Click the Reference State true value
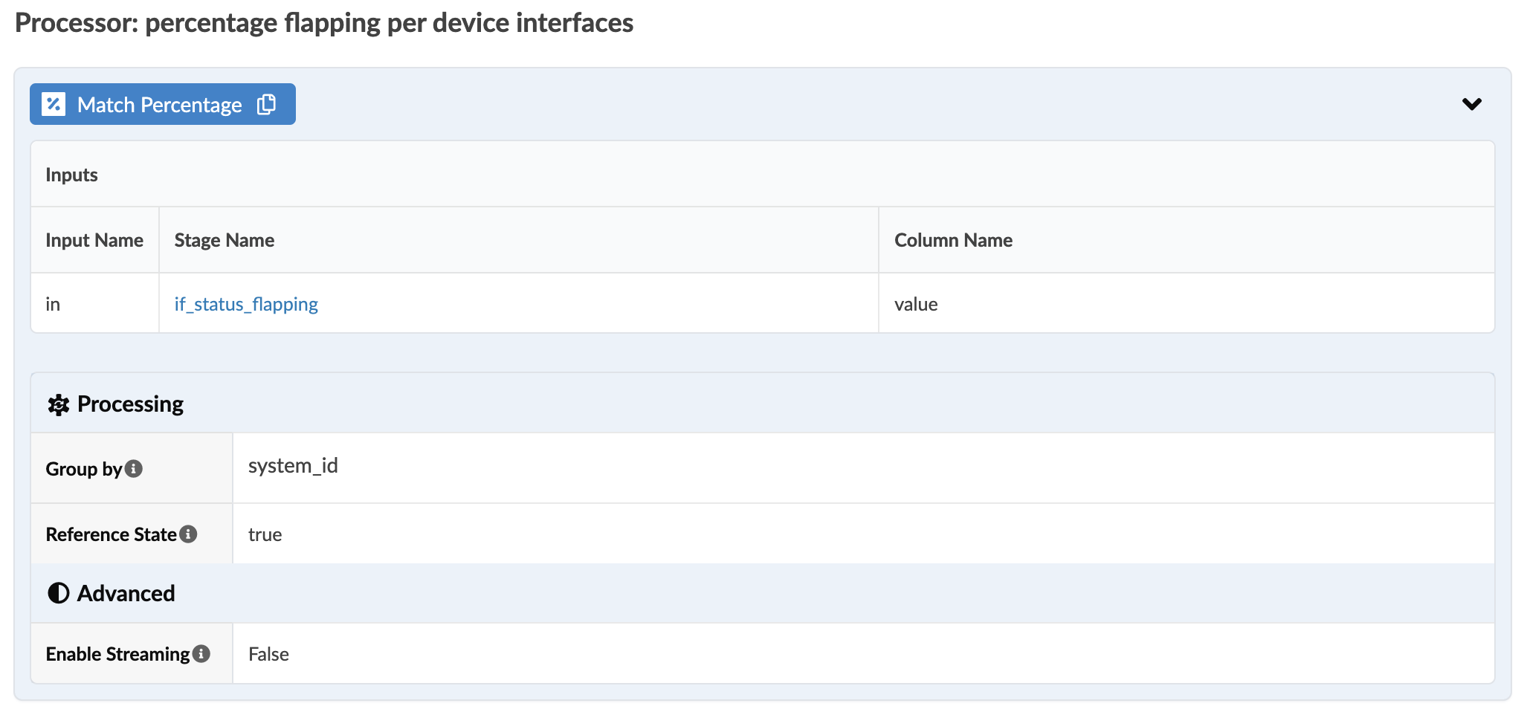Viewport: 1524px width, 709px height. (x=265, y=534)
